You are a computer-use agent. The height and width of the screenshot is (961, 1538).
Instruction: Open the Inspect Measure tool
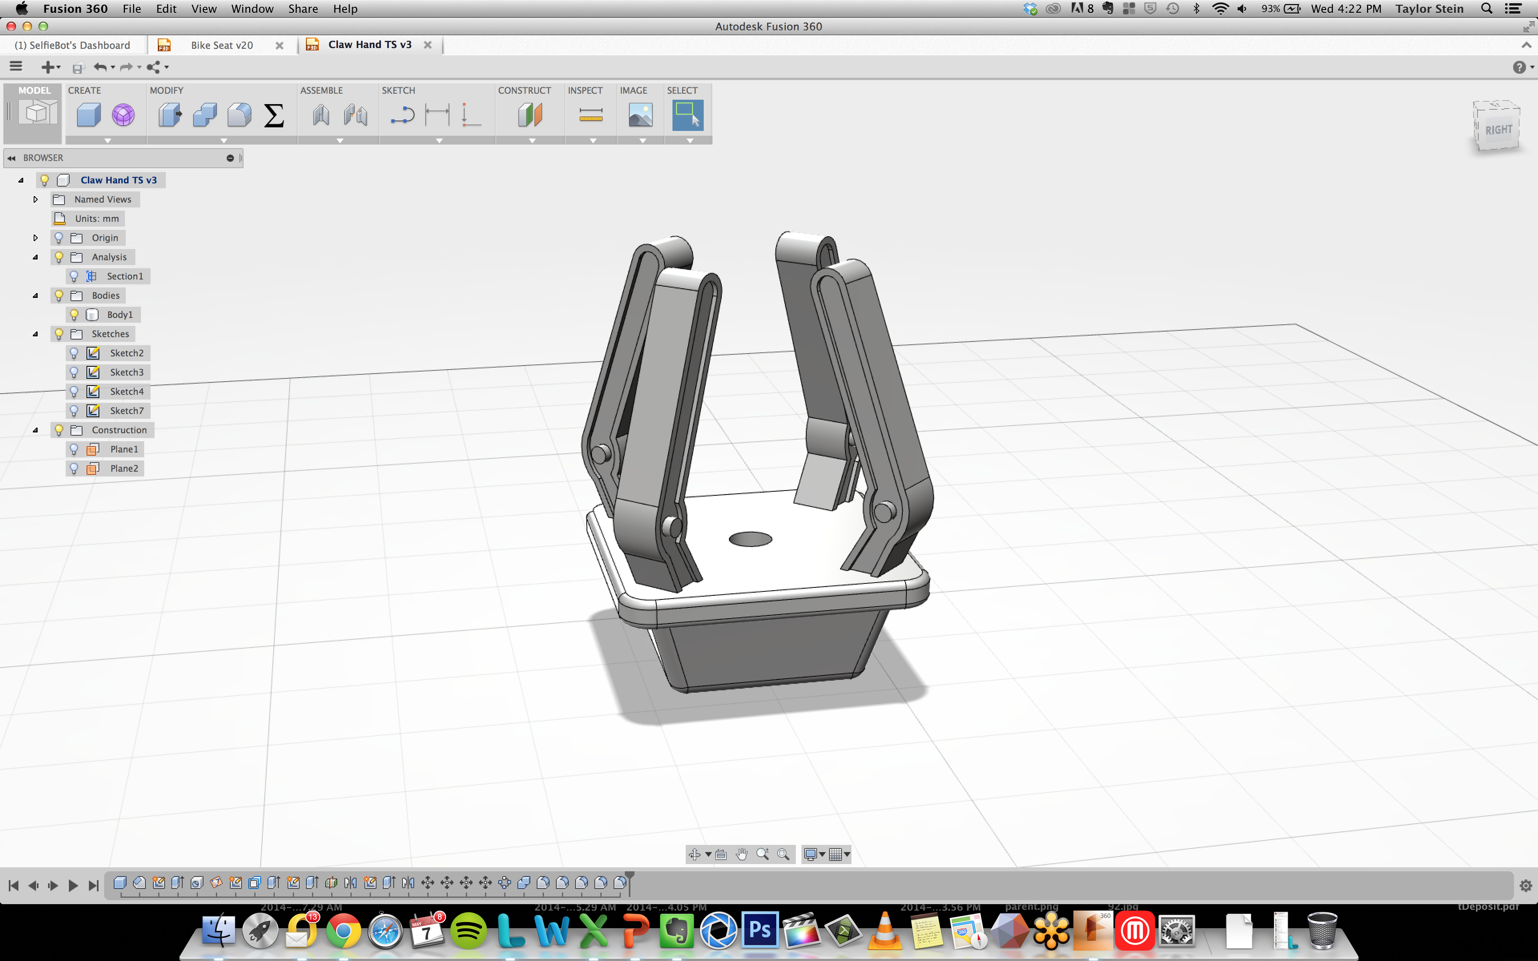pyautogui.click(x=591, y=115)
